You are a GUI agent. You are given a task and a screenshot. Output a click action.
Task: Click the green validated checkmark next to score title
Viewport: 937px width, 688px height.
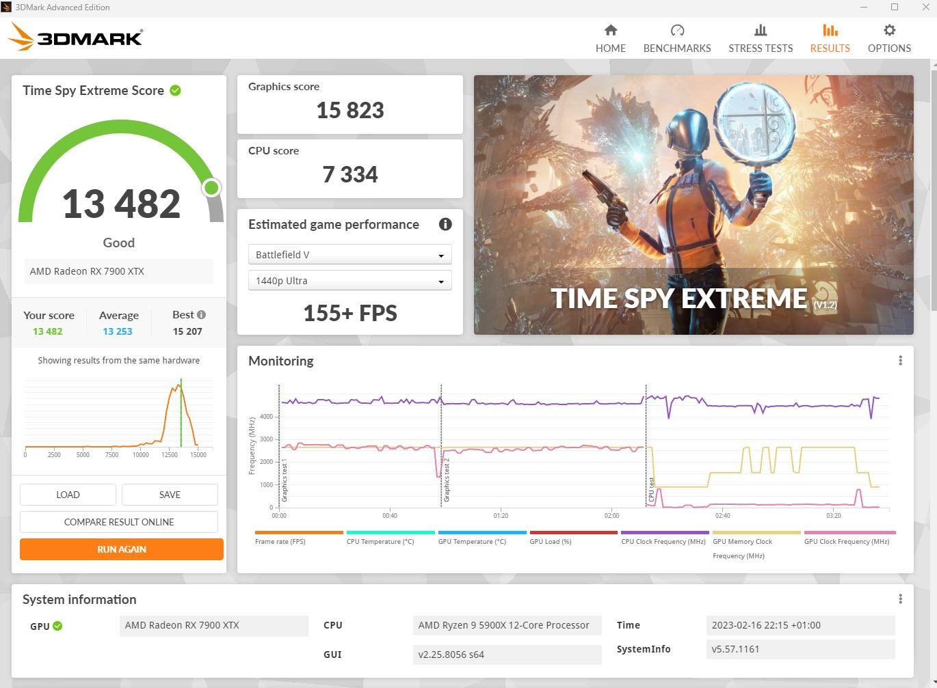(175, 90)
